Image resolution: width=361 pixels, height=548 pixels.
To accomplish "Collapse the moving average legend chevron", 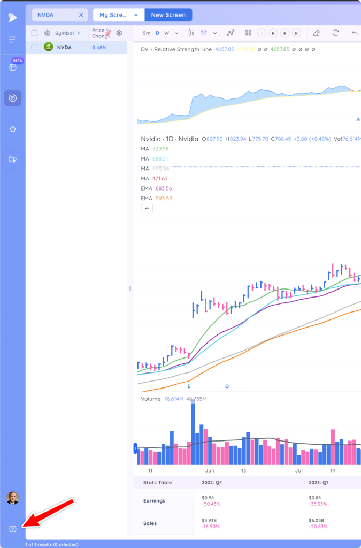I will [147, 208].
